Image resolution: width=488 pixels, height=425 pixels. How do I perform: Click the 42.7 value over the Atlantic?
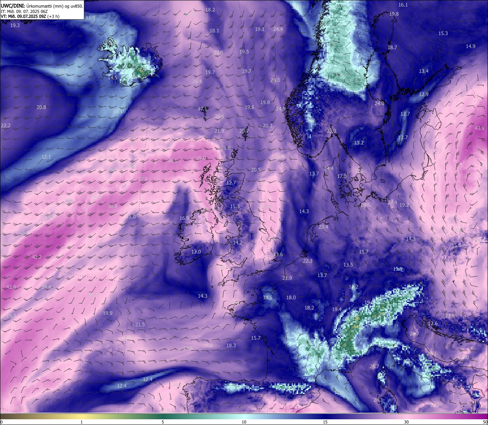(37, 257)
